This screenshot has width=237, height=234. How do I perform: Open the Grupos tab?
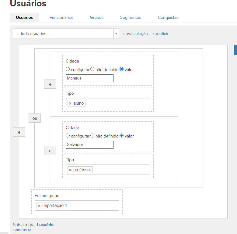tap(96, 18)
